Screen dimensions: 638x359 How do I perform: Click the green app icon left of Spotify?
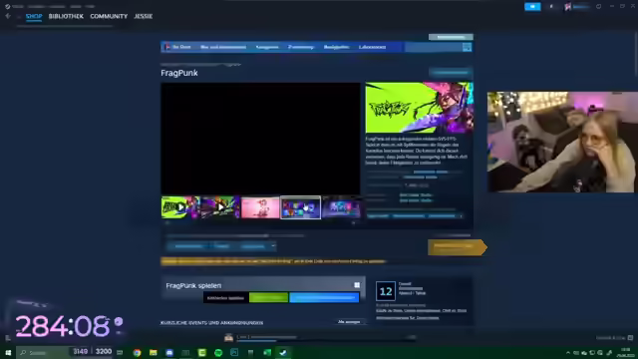[x=201, y=352]
